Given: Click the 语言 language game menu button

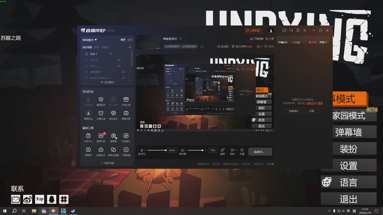Looking at the screenshot, I should pos(349,182).
